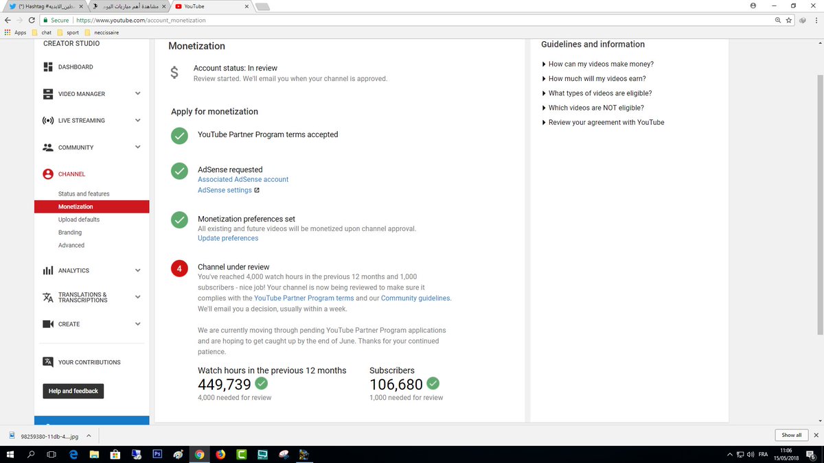The height and width of the screenshot is (463, 824).
Task: Open Firefox from the taskbar
Action: [220, 454]
